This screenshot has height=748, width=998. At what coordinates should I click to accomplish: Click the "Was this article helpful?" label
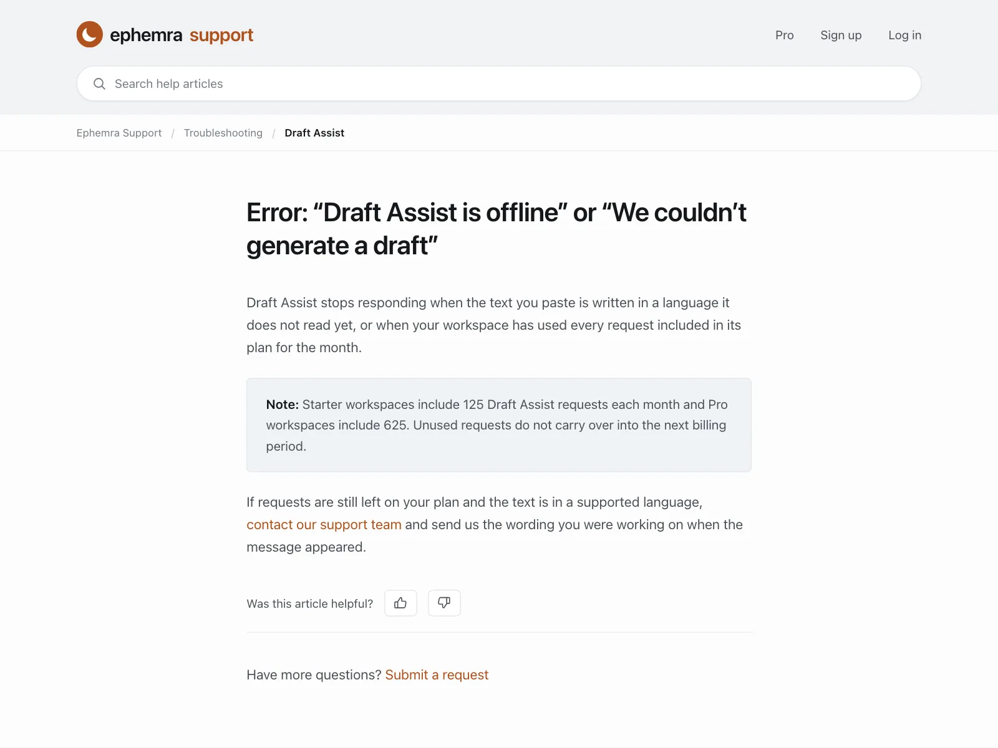[309, 603]
